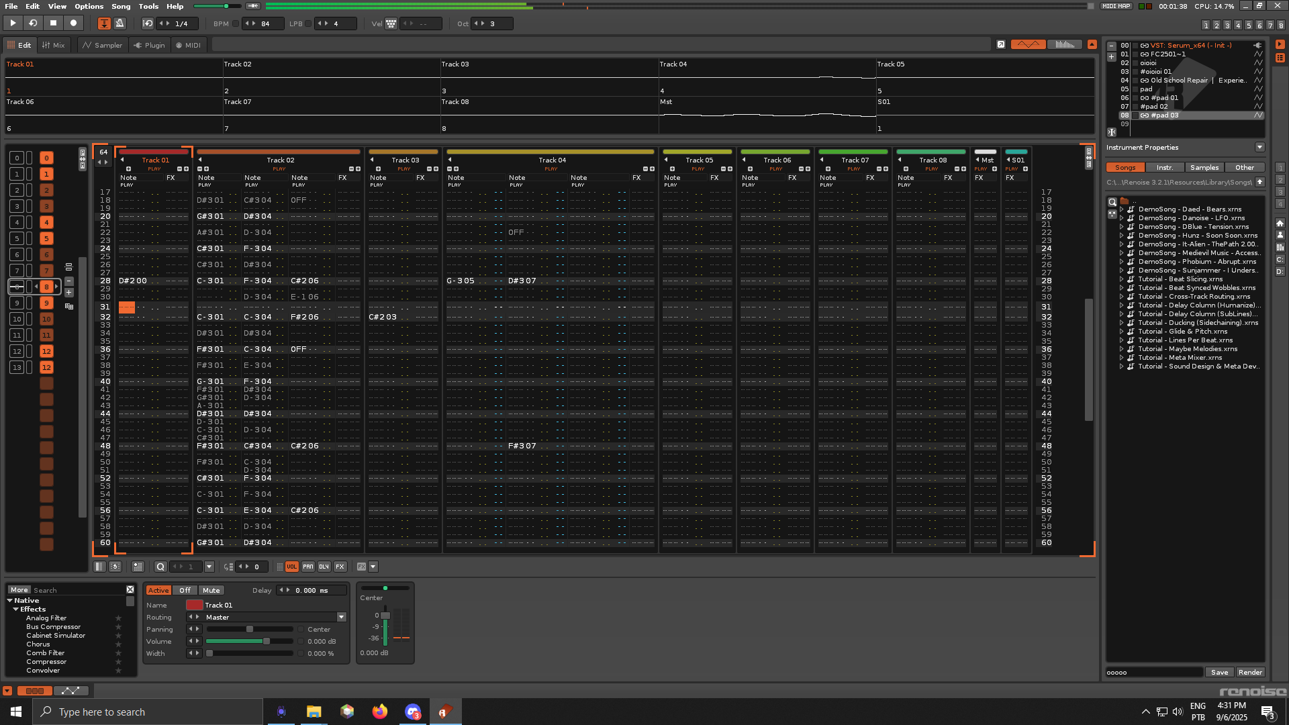
Task: Open the Song menu
Action: click(x=121, y=6)
